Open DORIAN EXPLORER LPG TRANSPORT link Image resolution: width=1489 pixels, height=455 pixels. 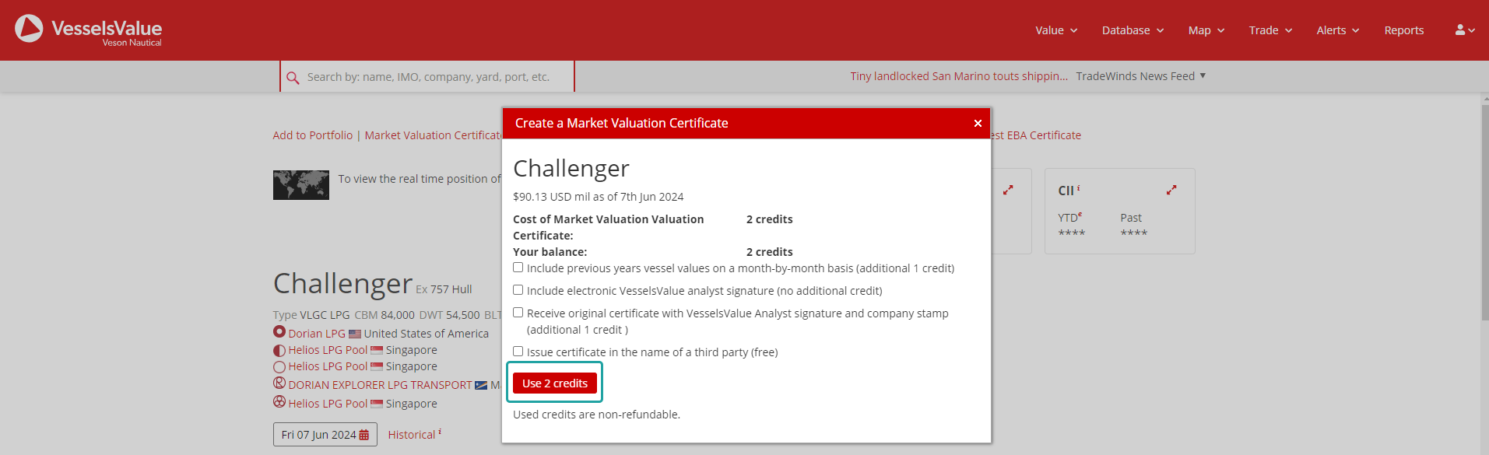pos(380,385)
